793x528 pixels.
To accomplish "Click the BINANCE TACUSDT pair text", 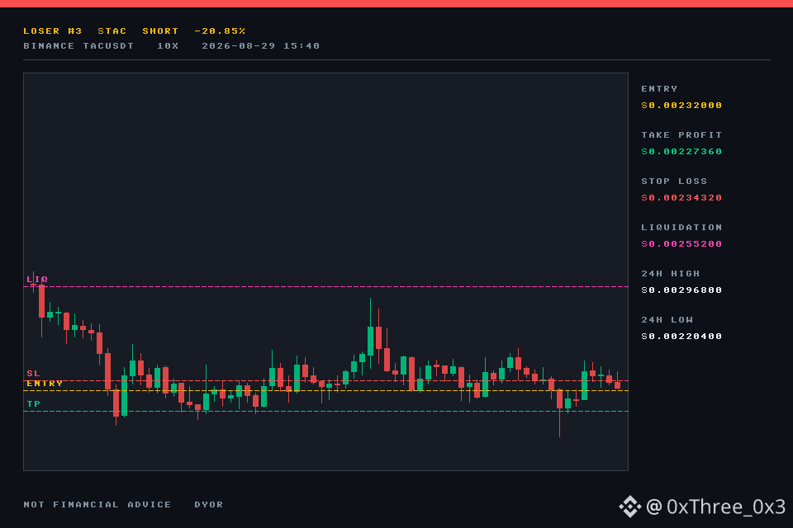I will click(x=78, y=46).
